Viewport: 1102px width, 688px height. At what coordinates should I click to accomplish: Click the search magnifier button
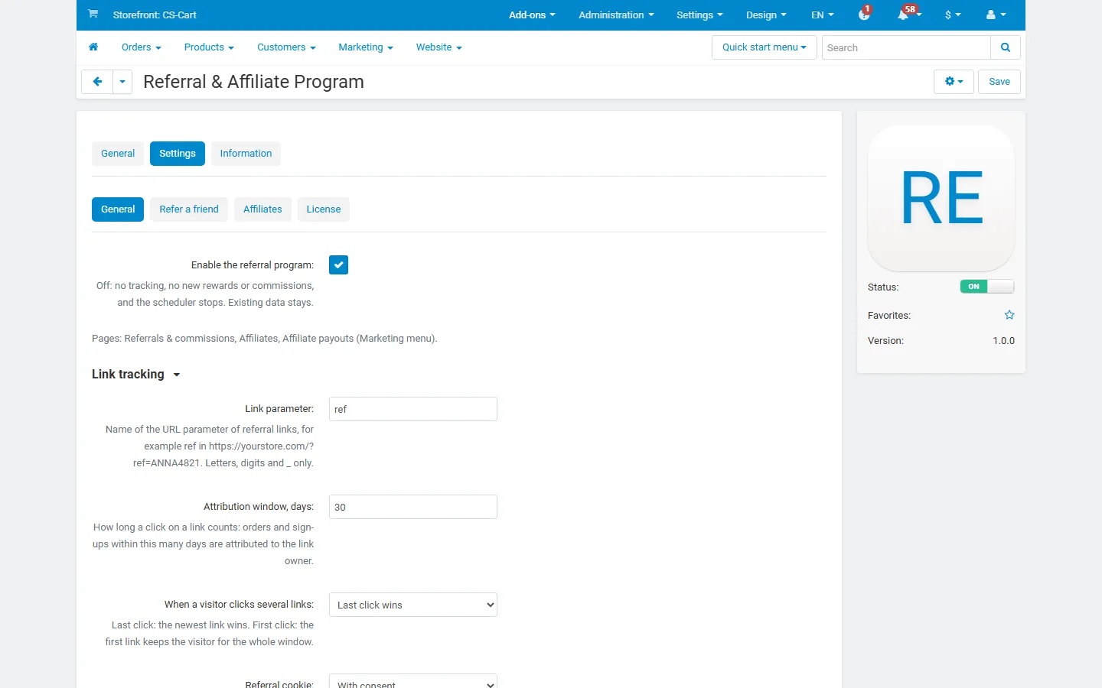(1006, 47)
